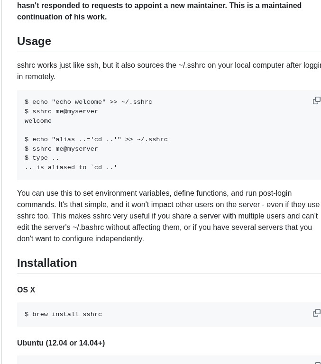Copy the Ubuntu install code block
321x364 pixels.
(x=318, y=363)
